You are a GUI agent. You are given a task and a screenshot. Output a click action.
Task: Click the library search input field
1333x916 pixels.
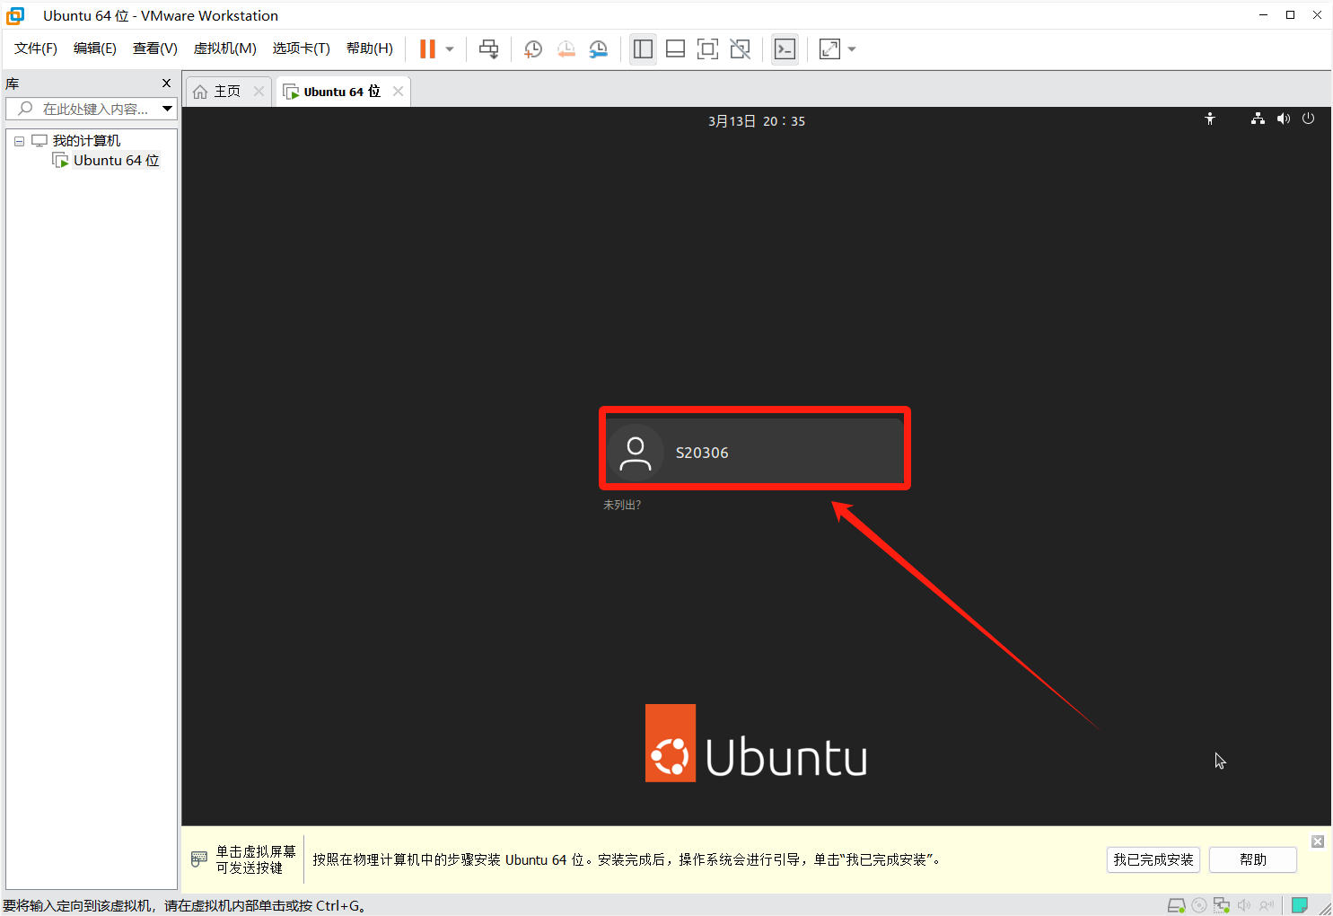[x=94, y=109]
